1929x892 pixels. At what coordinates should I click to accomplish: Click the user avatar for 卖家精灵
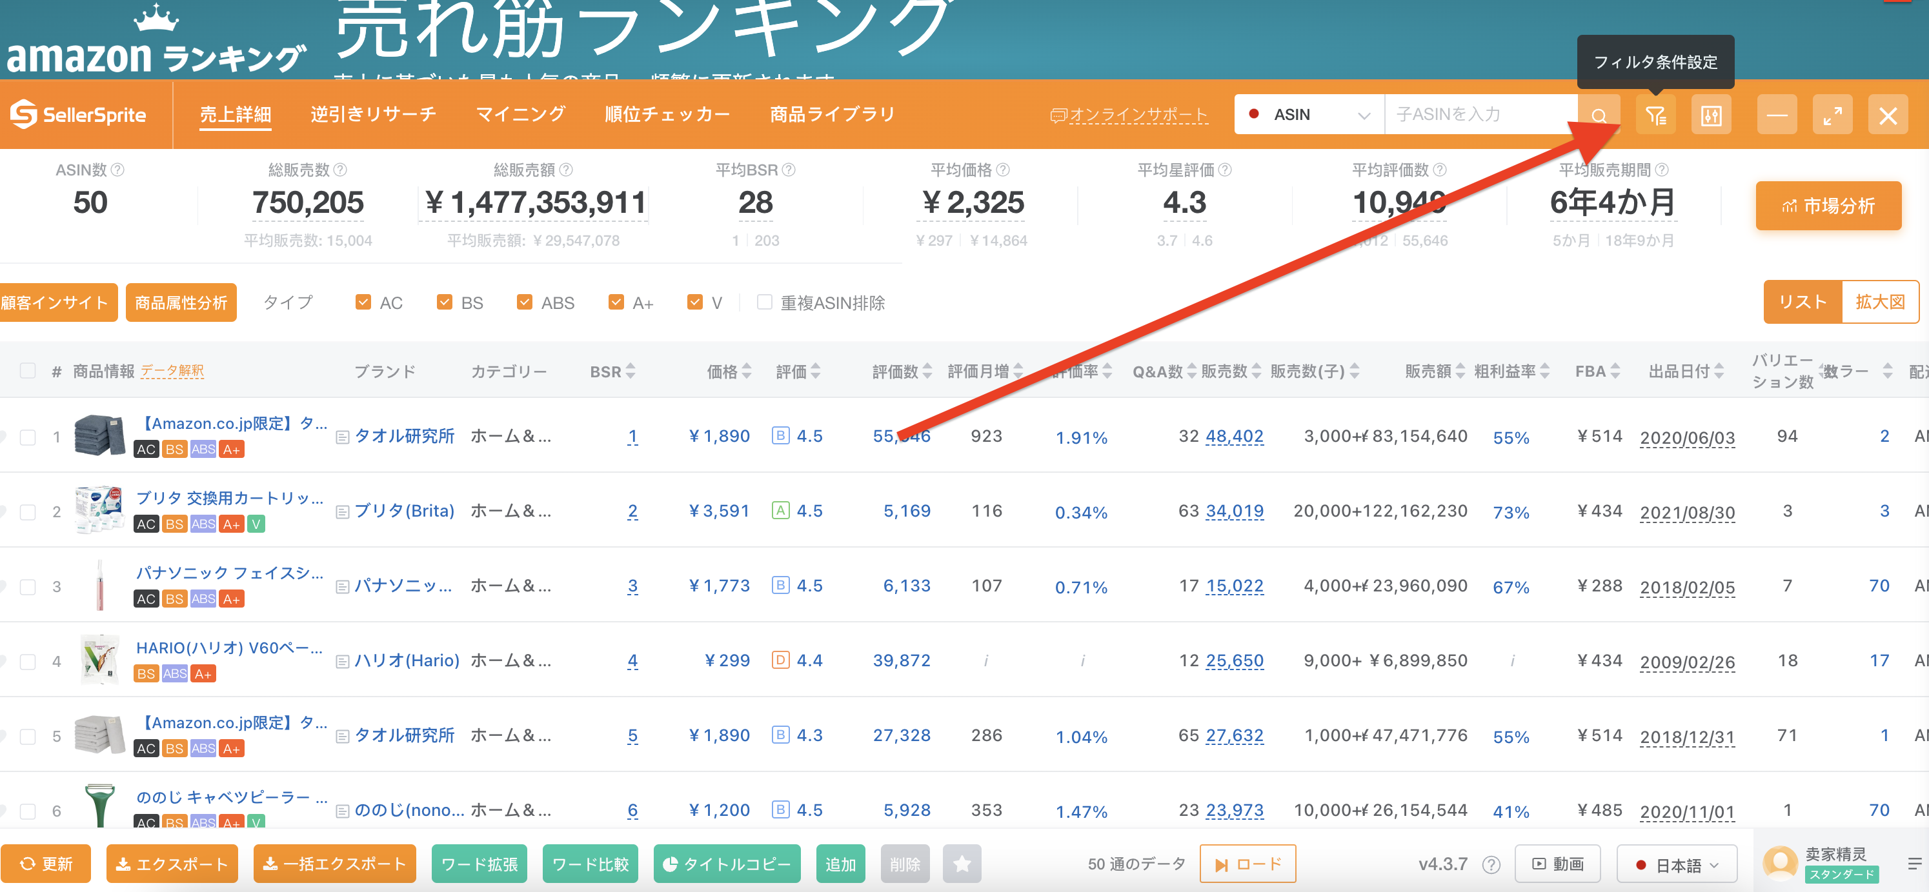coord(1780,862)
